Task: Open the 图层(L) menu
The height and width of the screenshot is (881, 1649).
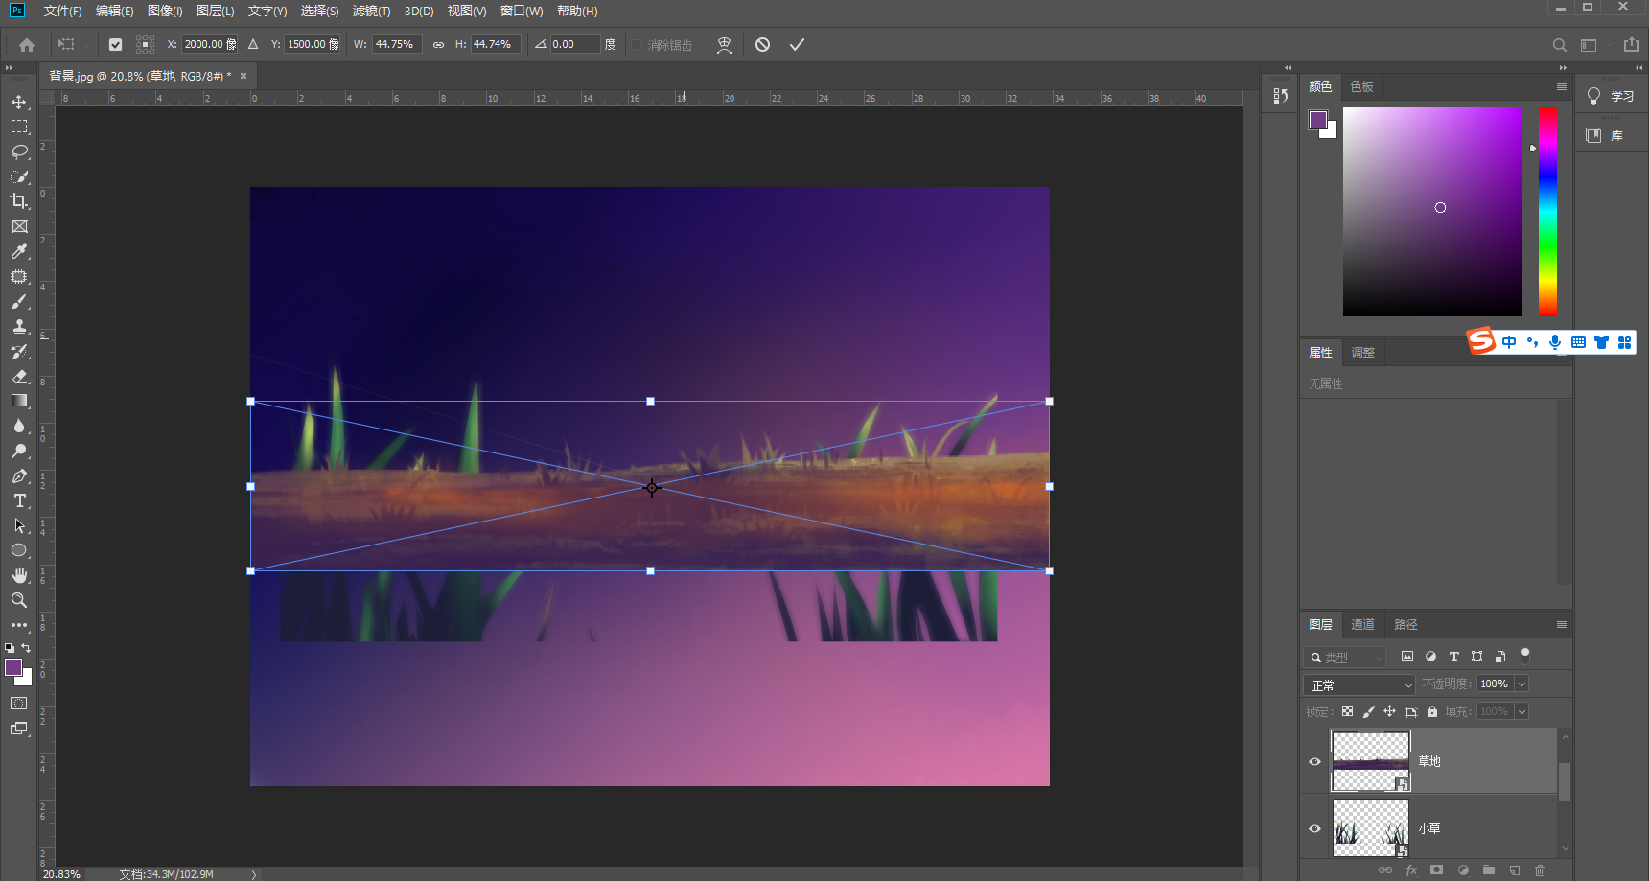Action: [216, 12]
